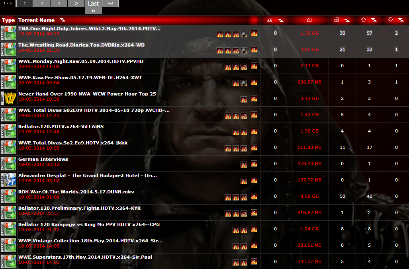Sort by Torrent Name using sort arrows
Image resolution: width=409 pixels, height=269 pixels.
coord(63,20)
